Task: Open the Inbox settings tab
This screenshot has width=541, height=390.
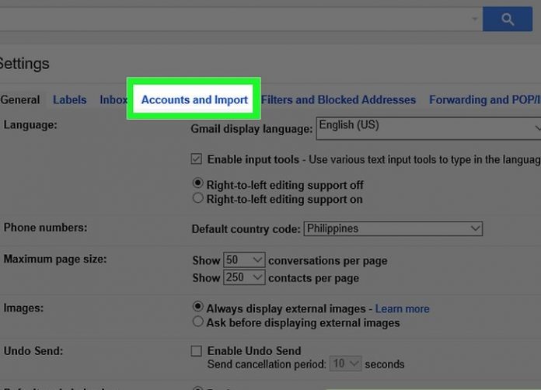Action: pos(113,99)
